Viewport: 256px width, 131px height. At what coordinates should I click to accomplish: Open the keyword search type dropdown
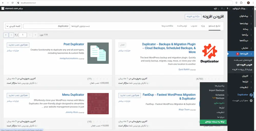click(14, 26)
